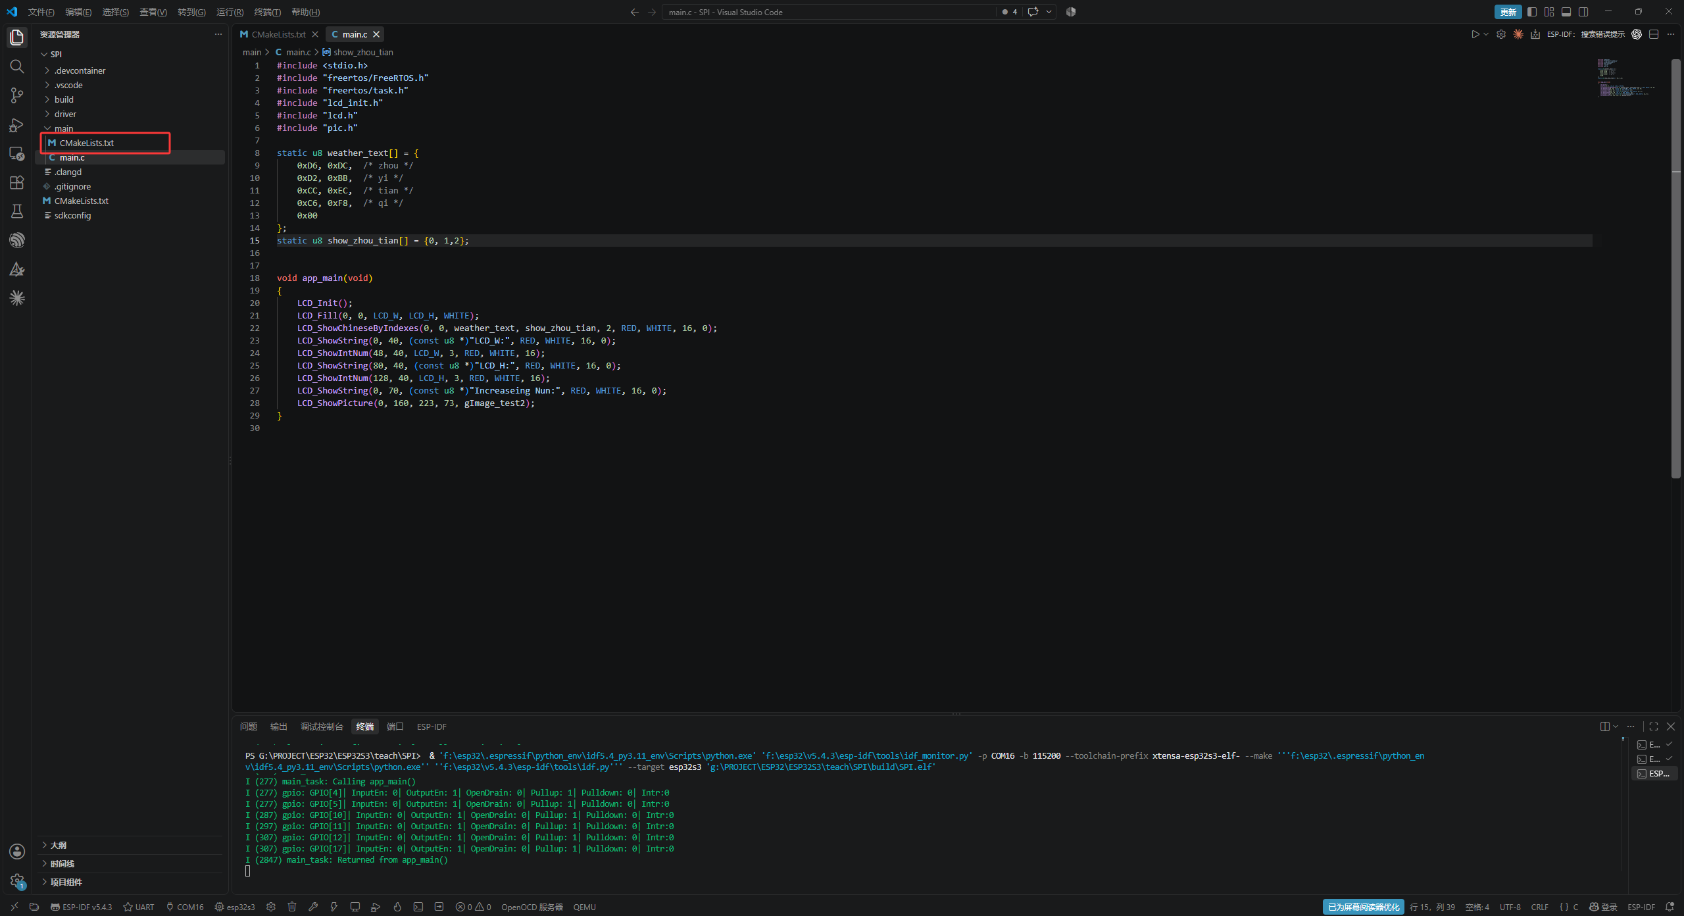Screen dimensions: 1684x916
Task: Click OpenOCD 服务器 in status bar
Action: pyautogui.click(x=532, y=907)
